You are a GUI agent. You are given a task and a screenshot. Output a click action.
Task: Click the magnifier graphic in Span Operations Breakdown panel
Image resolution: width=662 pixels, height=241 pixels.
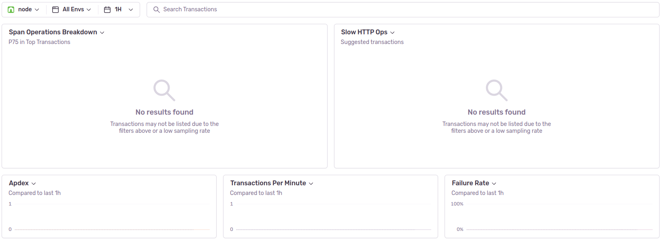click(164, 90)
